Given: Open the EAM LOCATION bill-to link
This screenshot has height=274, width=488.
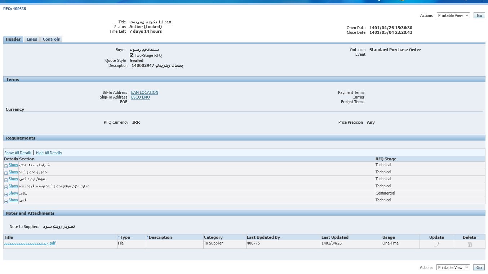Looking at the screenshot, I should click(x=145, y=92).
